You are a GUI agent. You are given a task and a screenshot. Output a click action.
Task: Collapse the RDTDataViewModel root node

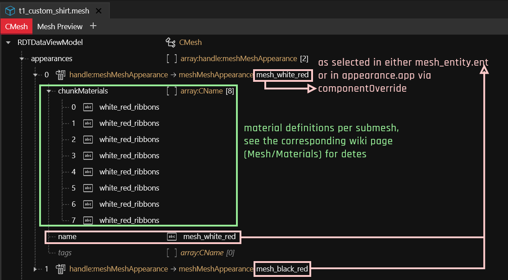click(9, 43)
